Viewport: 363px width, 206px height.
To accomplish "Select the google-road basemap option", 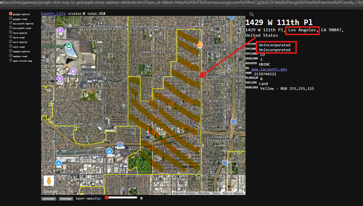I will [x=11, y=19].
